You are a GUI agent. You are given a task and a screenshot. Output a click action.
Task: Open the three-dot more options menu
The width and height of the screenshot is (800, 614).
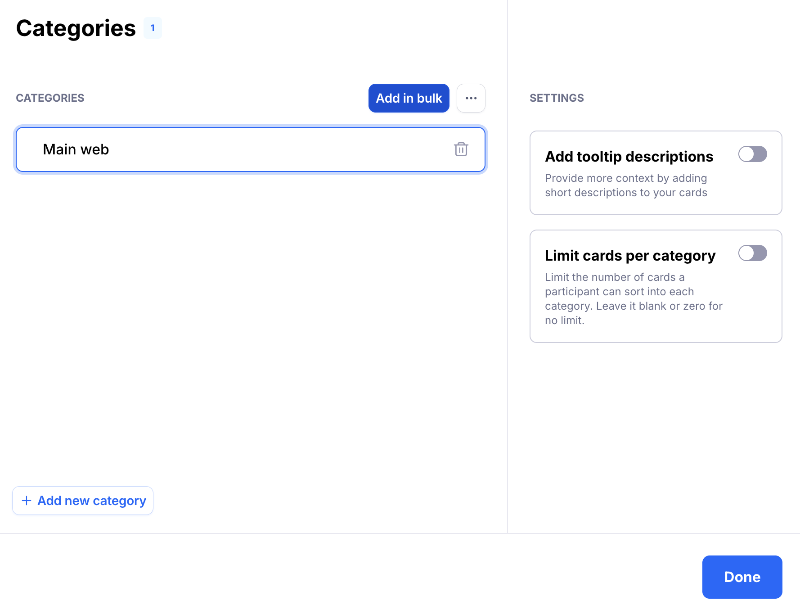point(471,98)
